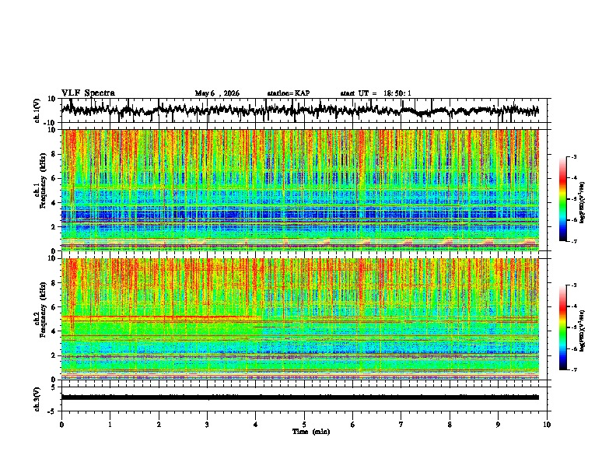This screenshot has width=616, height=476.
Task: Click the deep blue 3 kHz band in ch.1
Action: [x=299, y=215]
